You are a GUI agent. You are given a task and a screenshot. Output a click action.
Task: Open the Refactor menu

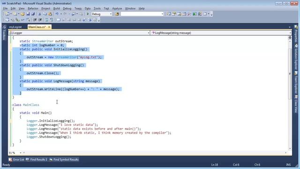tap(33, 8)
